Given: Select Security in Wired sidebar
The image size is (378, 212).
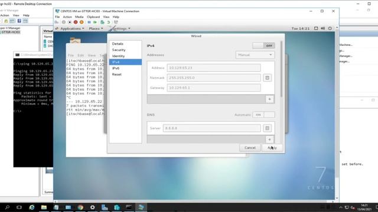Looking at the screenshot, I should (125, 49).
